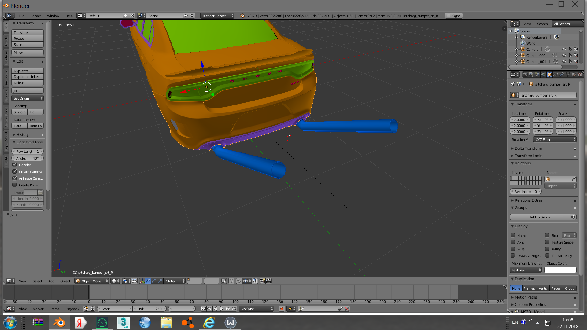
Task: Open Render camera properties tab
Action: 525,75
